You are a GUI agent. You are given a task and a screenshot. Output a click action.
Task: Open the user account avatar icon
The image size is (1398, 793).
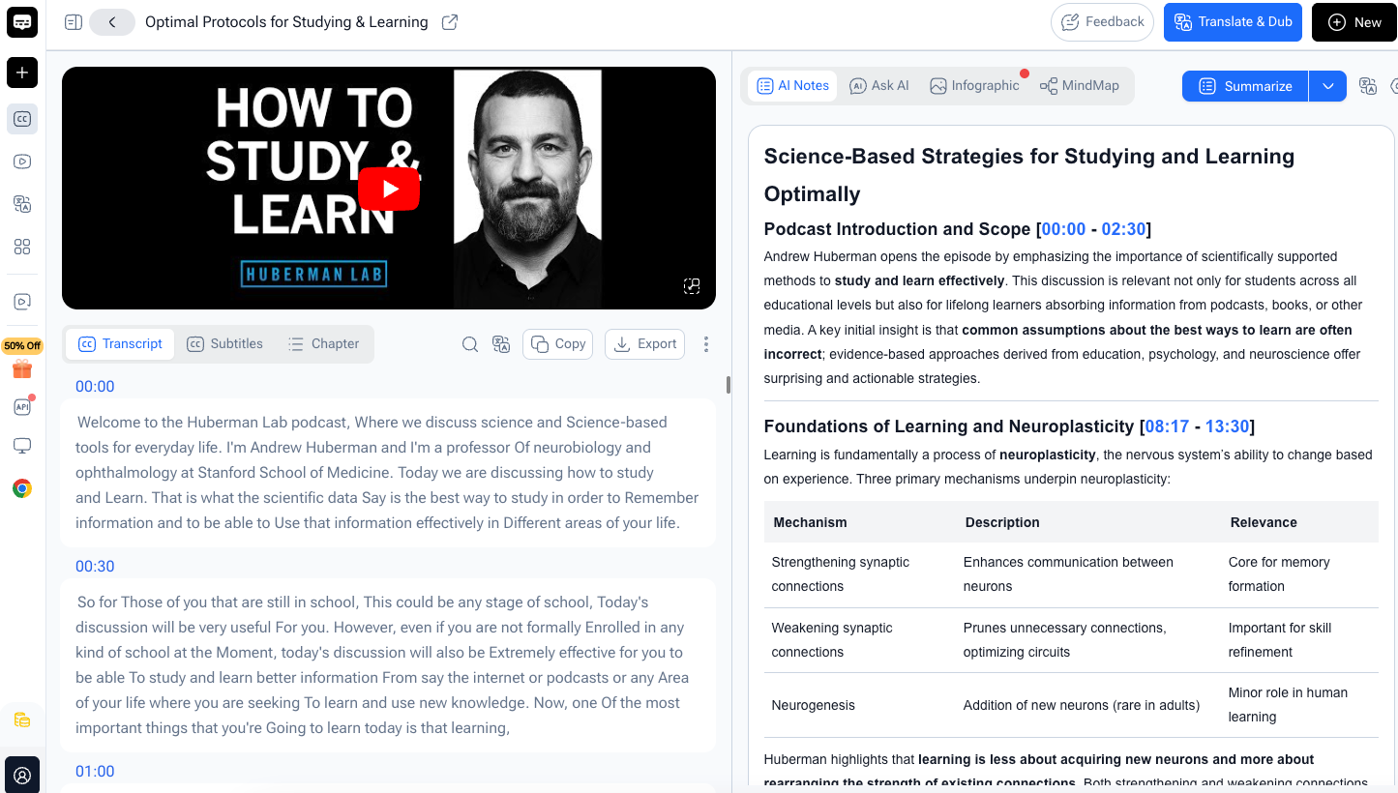point(22,775)
